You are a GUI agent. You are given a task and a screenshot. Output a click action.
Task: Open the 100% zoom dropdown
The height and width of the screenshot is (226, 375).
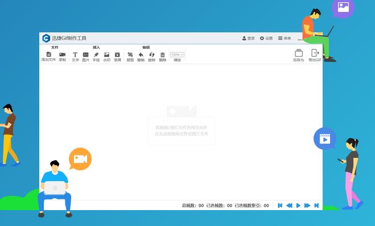(177, 55)
